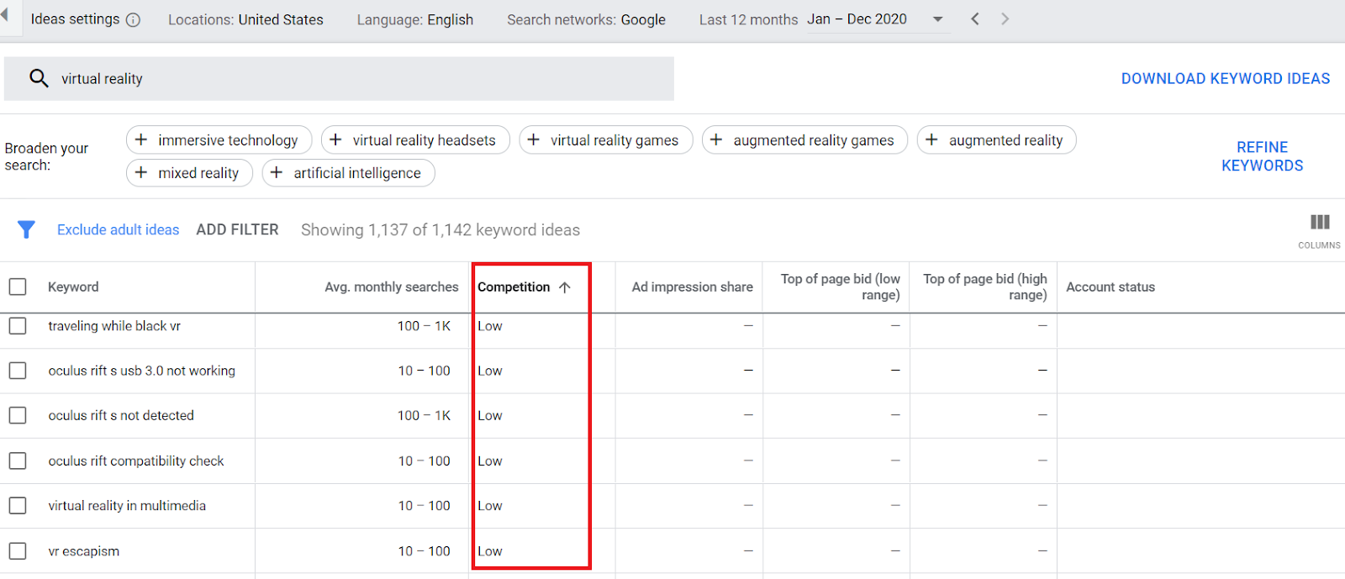Open the filter funnel icon
This screenshot has height=579, width=1345.
tap(26, 229)
